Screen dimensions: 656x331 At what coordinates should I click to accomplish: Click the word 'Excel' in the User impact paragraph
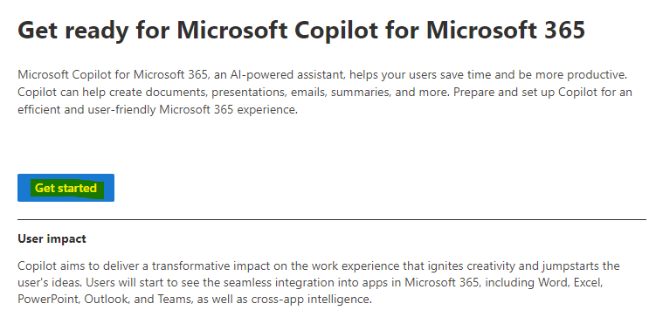[x=587, y=282]
